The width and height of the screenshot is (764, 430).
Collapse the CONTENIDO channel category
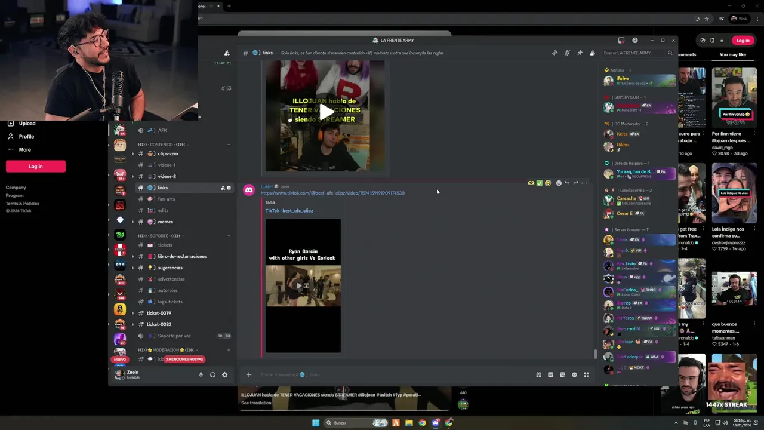tap(164, 145)
